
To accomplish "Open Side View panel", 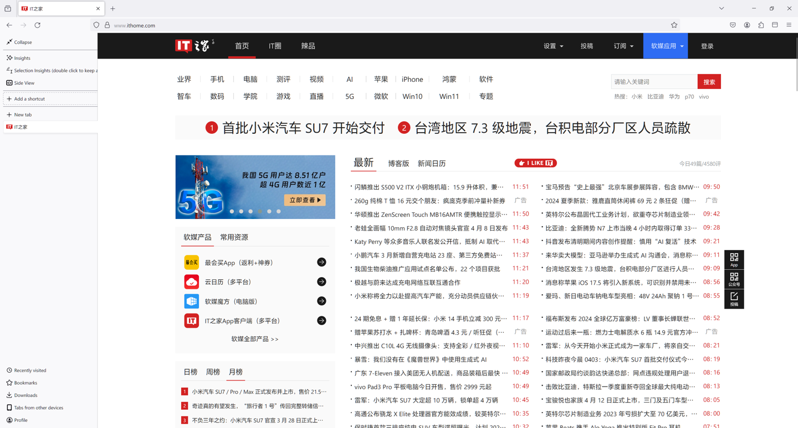I will (21, 83).
